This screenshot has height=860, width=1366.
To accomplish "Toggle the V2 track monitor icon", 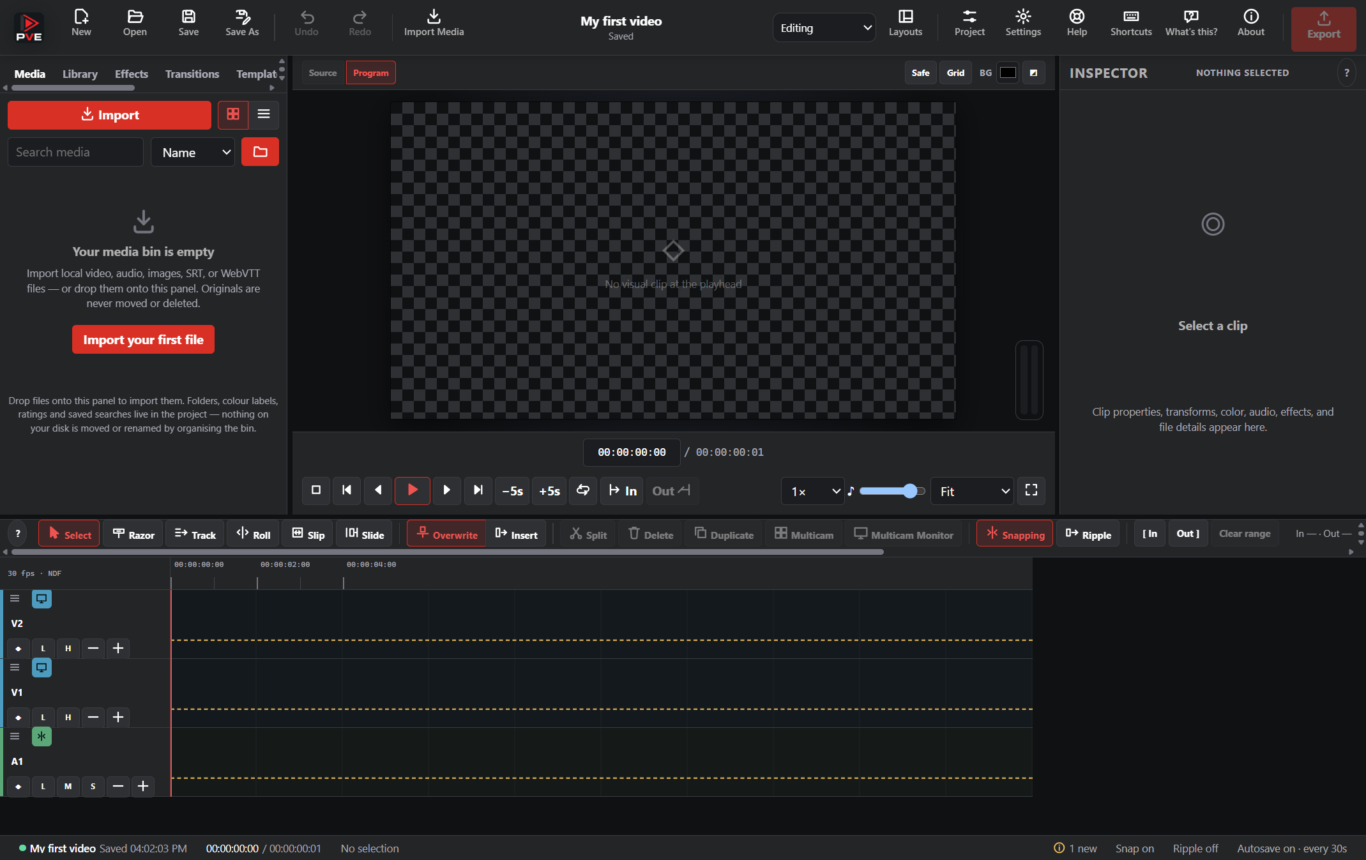I will [42, 599].
